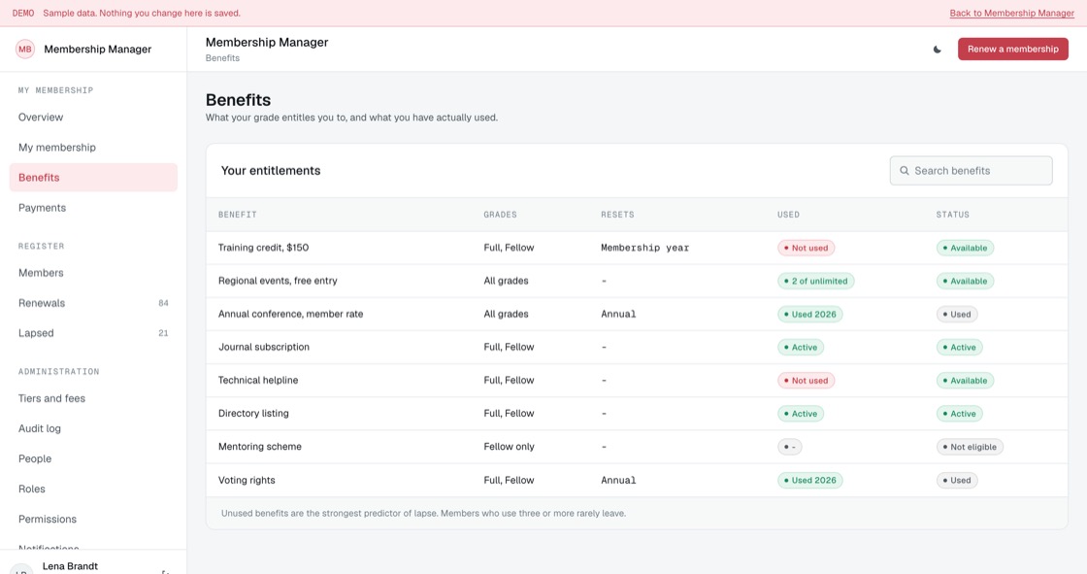Viewport: 1087px width, 574px height.
Task: Click the Directory listing benefit name
Action: point(253,414)
